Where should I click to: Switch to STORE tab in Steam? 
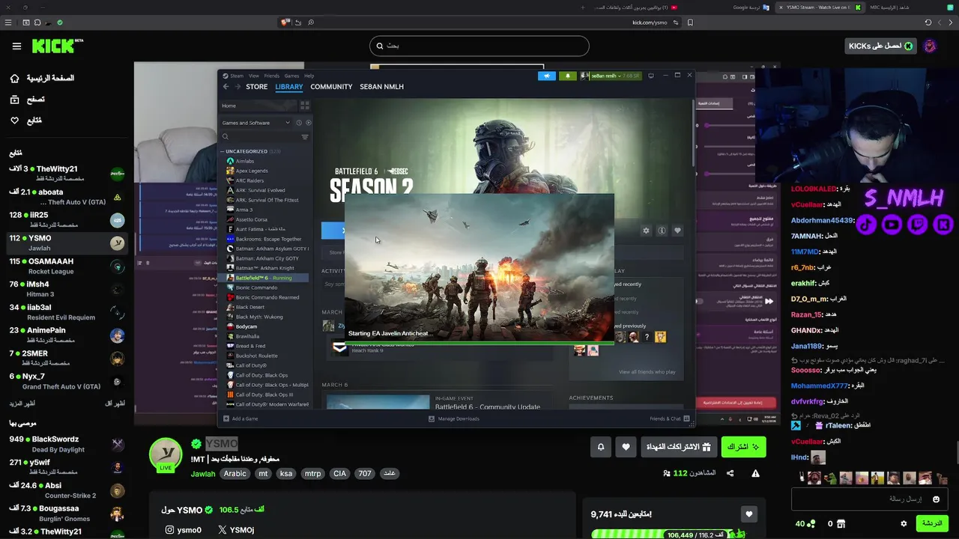[257, 87]
